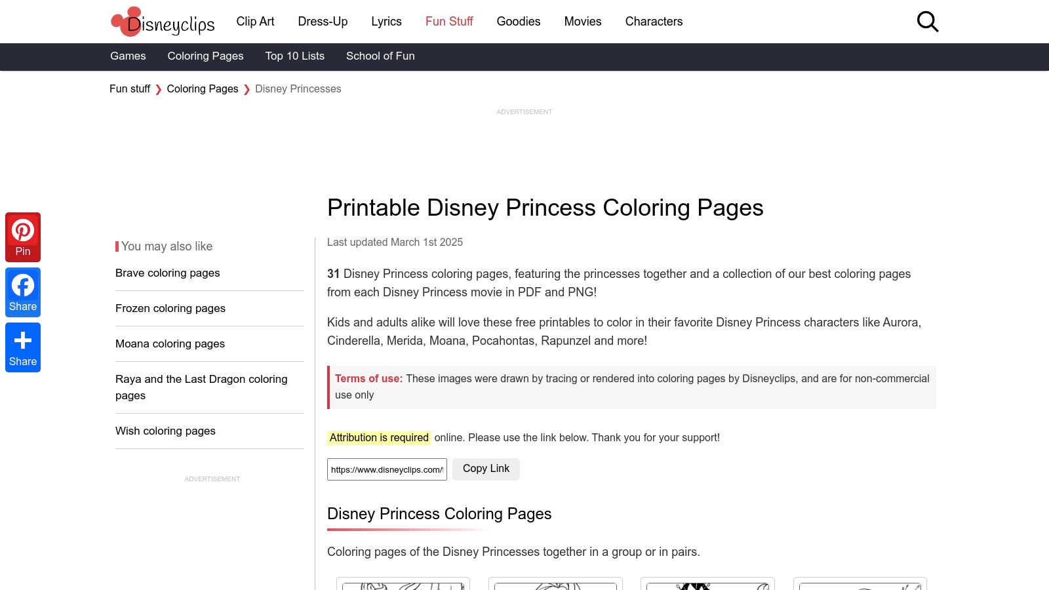Open the Coloring Pages nav tab
The height and width of the screenshot is (590, 1049).
pos(205,56)
